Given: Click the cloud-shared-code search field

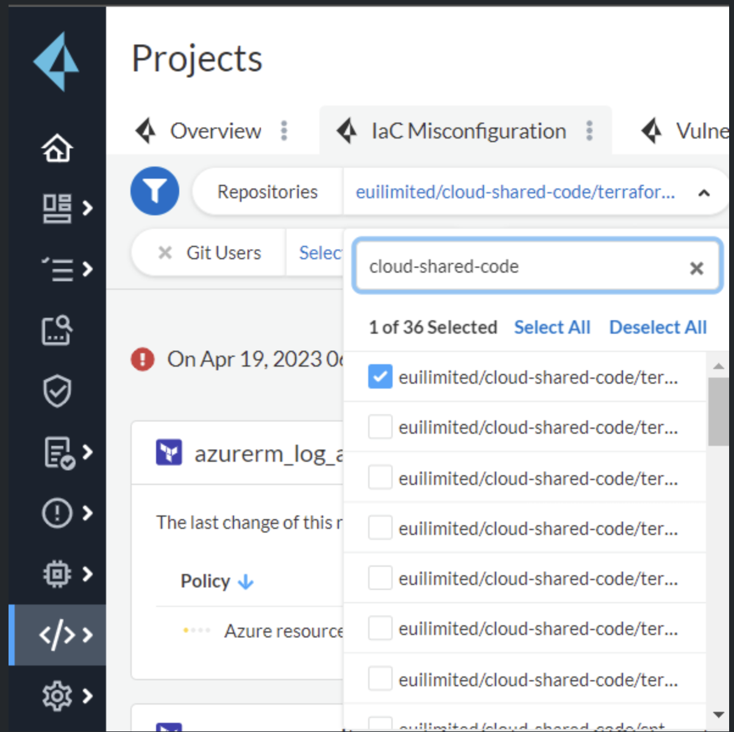Looking at the screenshot, I should (524, 267).
